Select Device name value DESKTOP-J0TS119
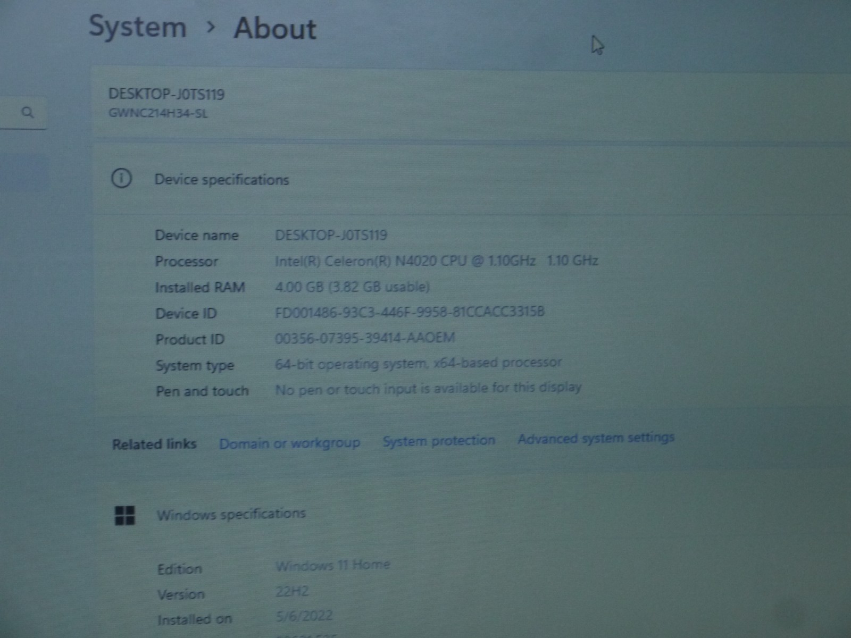 [x=331, y=235]
